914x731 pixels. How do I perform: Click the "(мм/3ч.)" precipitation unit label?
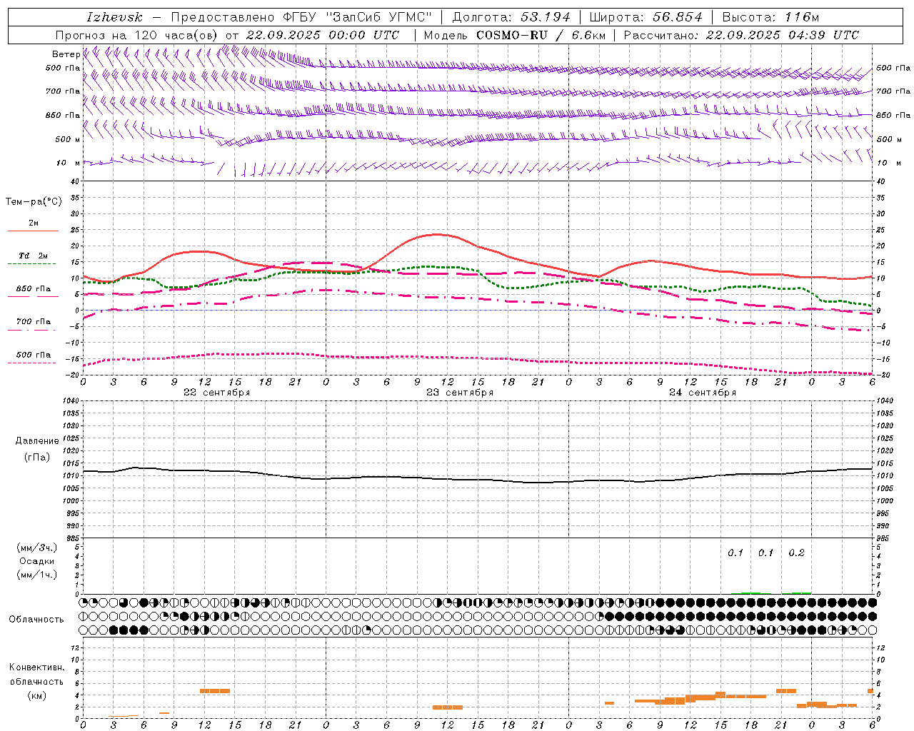click(x=37, y=548)
